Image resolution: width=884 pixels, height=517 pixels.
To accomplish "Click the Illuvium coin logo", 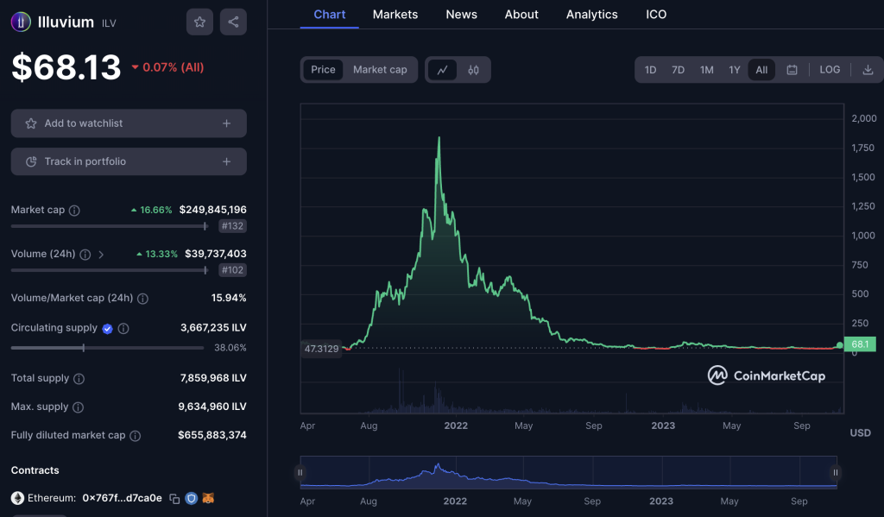I will [x=21, y=22].
